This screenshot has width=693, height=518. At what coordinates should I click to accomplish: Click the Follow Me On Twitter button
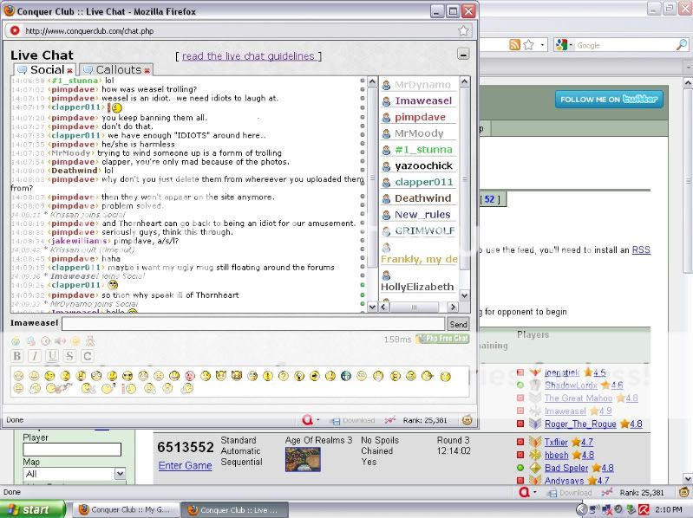[x=609, y=100]
